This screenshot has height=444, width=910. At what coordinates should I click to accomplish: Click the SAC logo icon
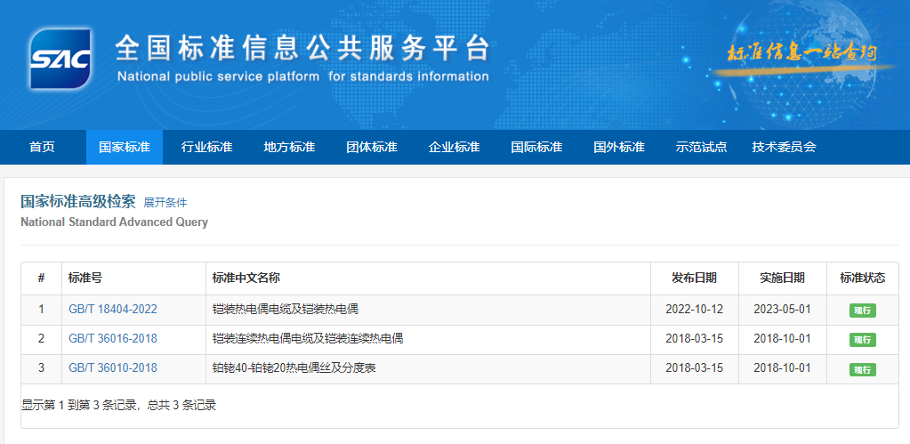pos(60,59)
